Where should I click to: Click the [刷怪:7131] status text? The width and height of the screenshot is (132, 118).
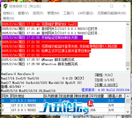[x=104, y=75]
